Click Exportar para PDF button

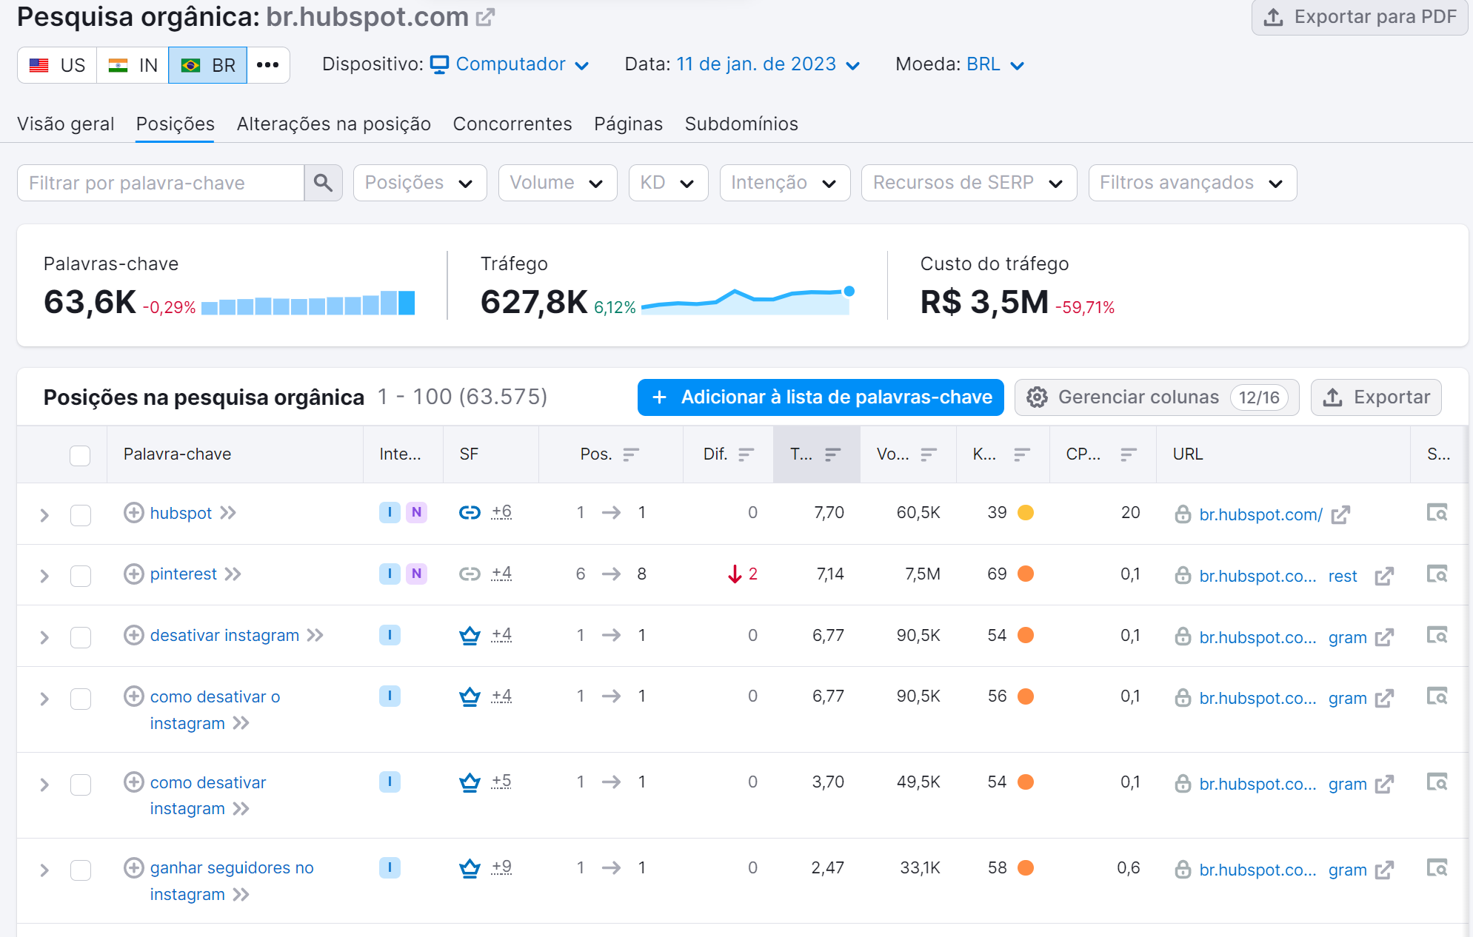coord(1360,17)
